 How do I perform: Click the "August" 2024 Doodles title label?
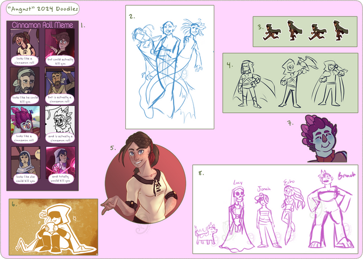point(43,9)
